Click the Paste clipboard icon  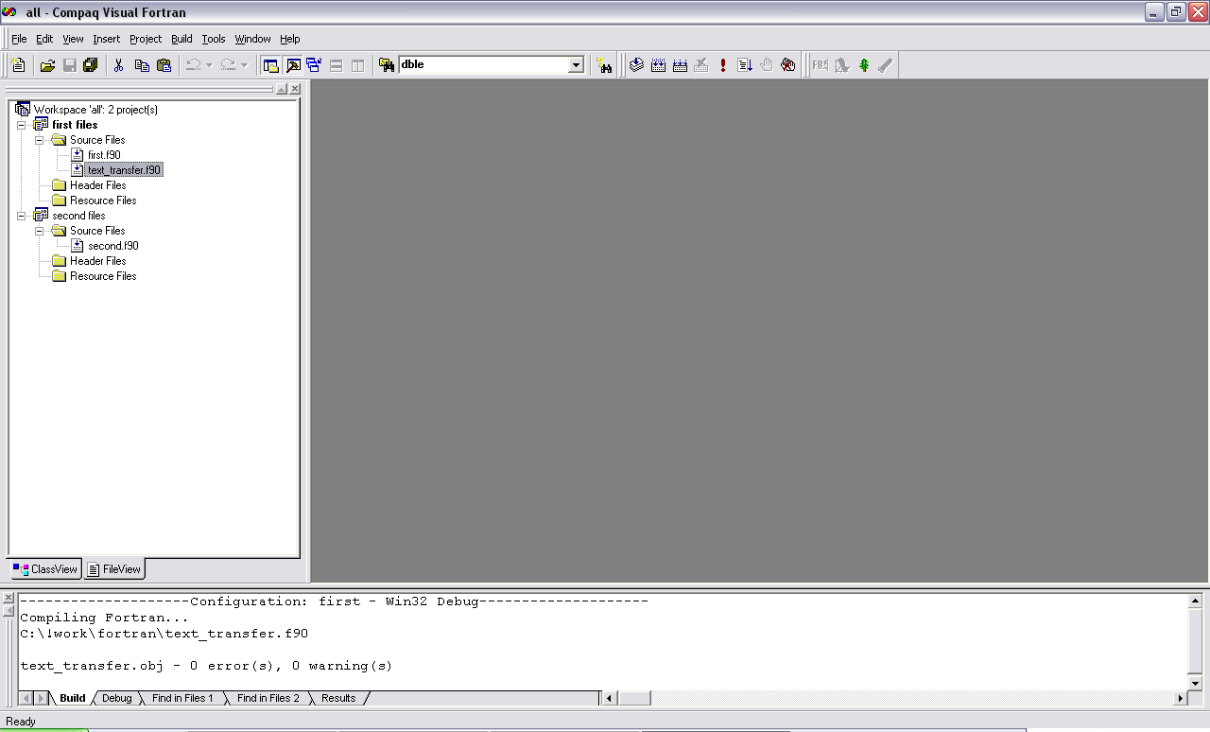pyautogui.click(x=164, y=65)
